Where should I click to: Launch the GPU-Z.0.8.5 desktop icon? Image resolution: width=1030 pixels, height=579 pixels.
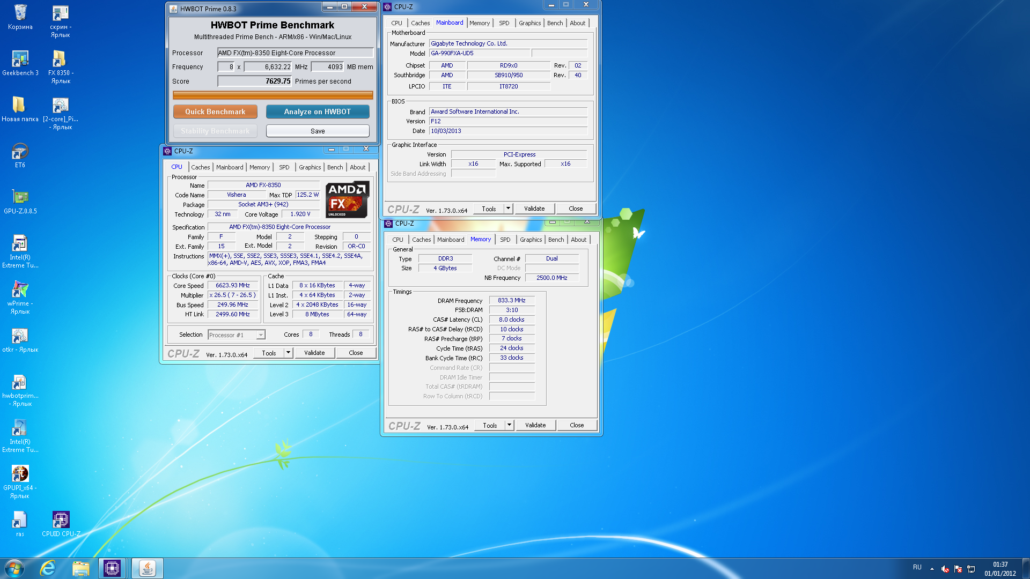[20, 202]
